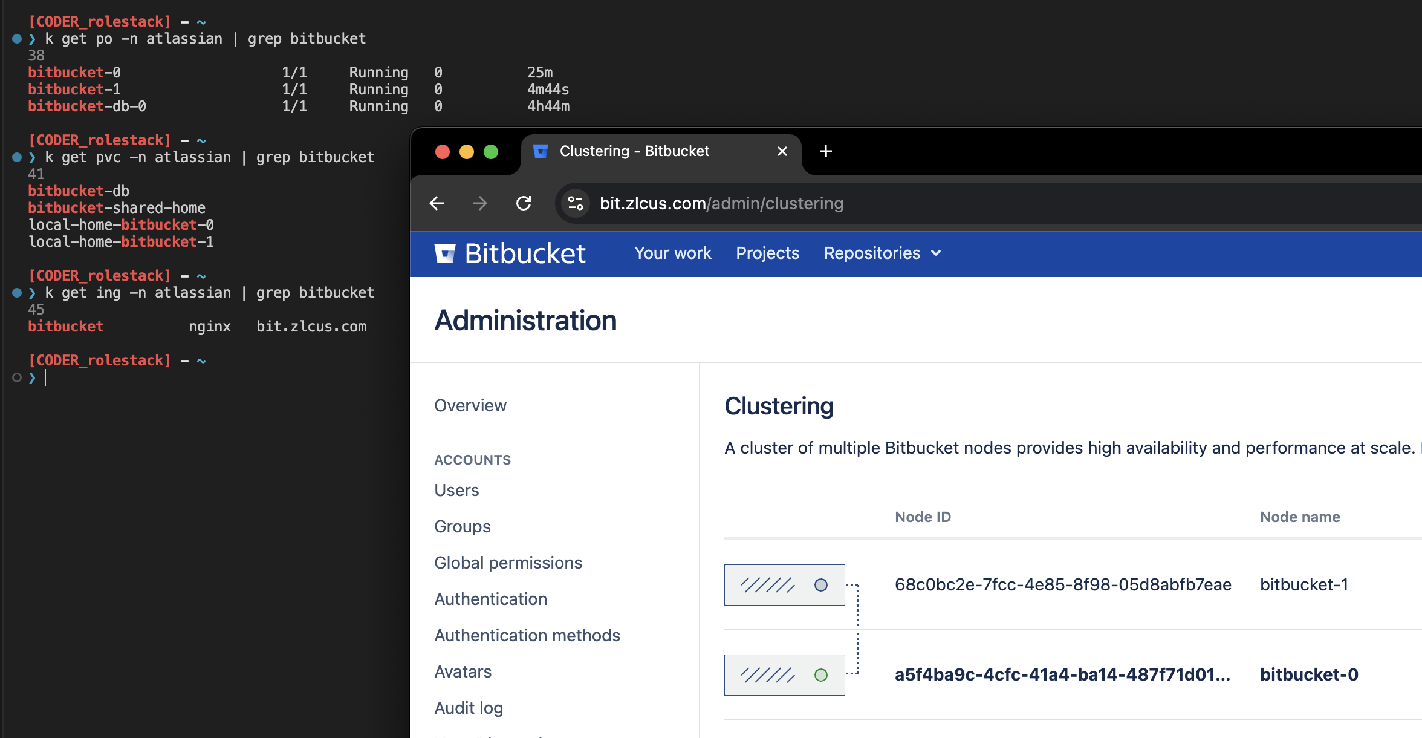Open Authentication methods page
The width and height of the screenshot is (1422, 738).
point(527,635)
